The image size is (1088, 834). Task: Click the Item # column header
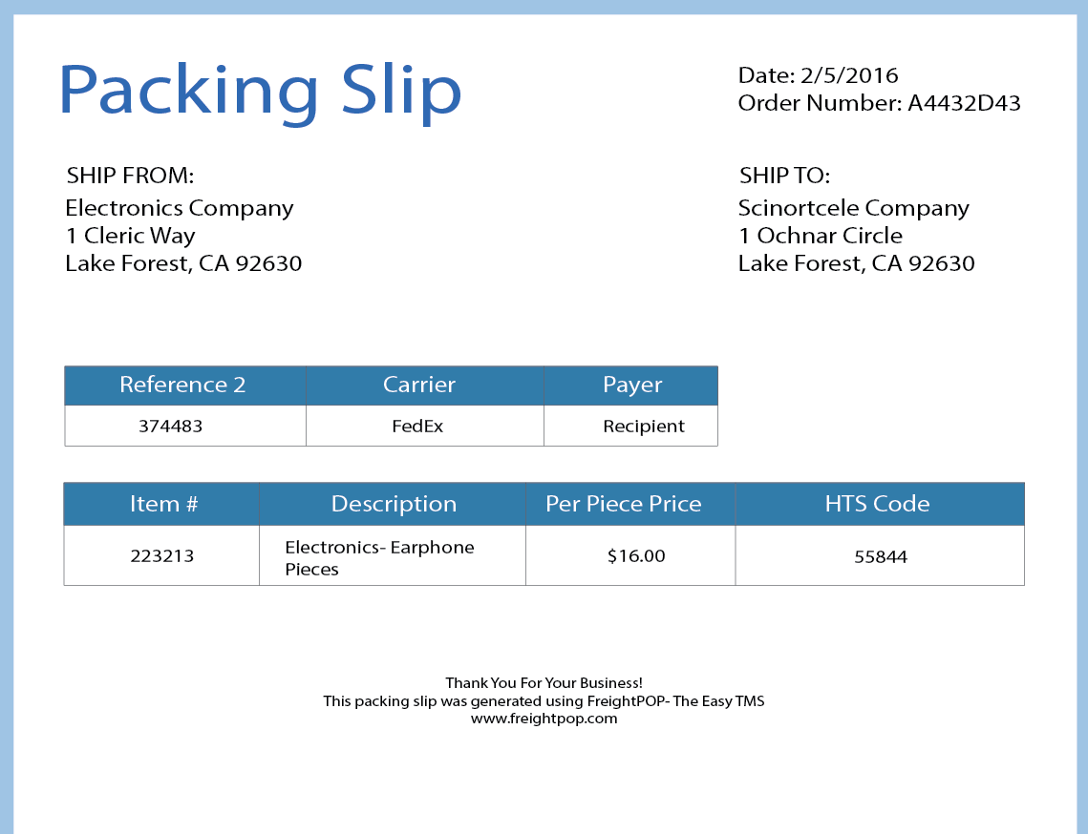click(x=161, y=504)
